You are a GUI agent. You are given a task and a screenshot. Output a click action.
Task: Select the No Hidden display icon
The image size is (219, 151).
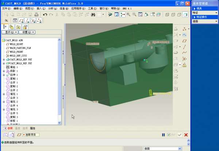tap(179, 15)
